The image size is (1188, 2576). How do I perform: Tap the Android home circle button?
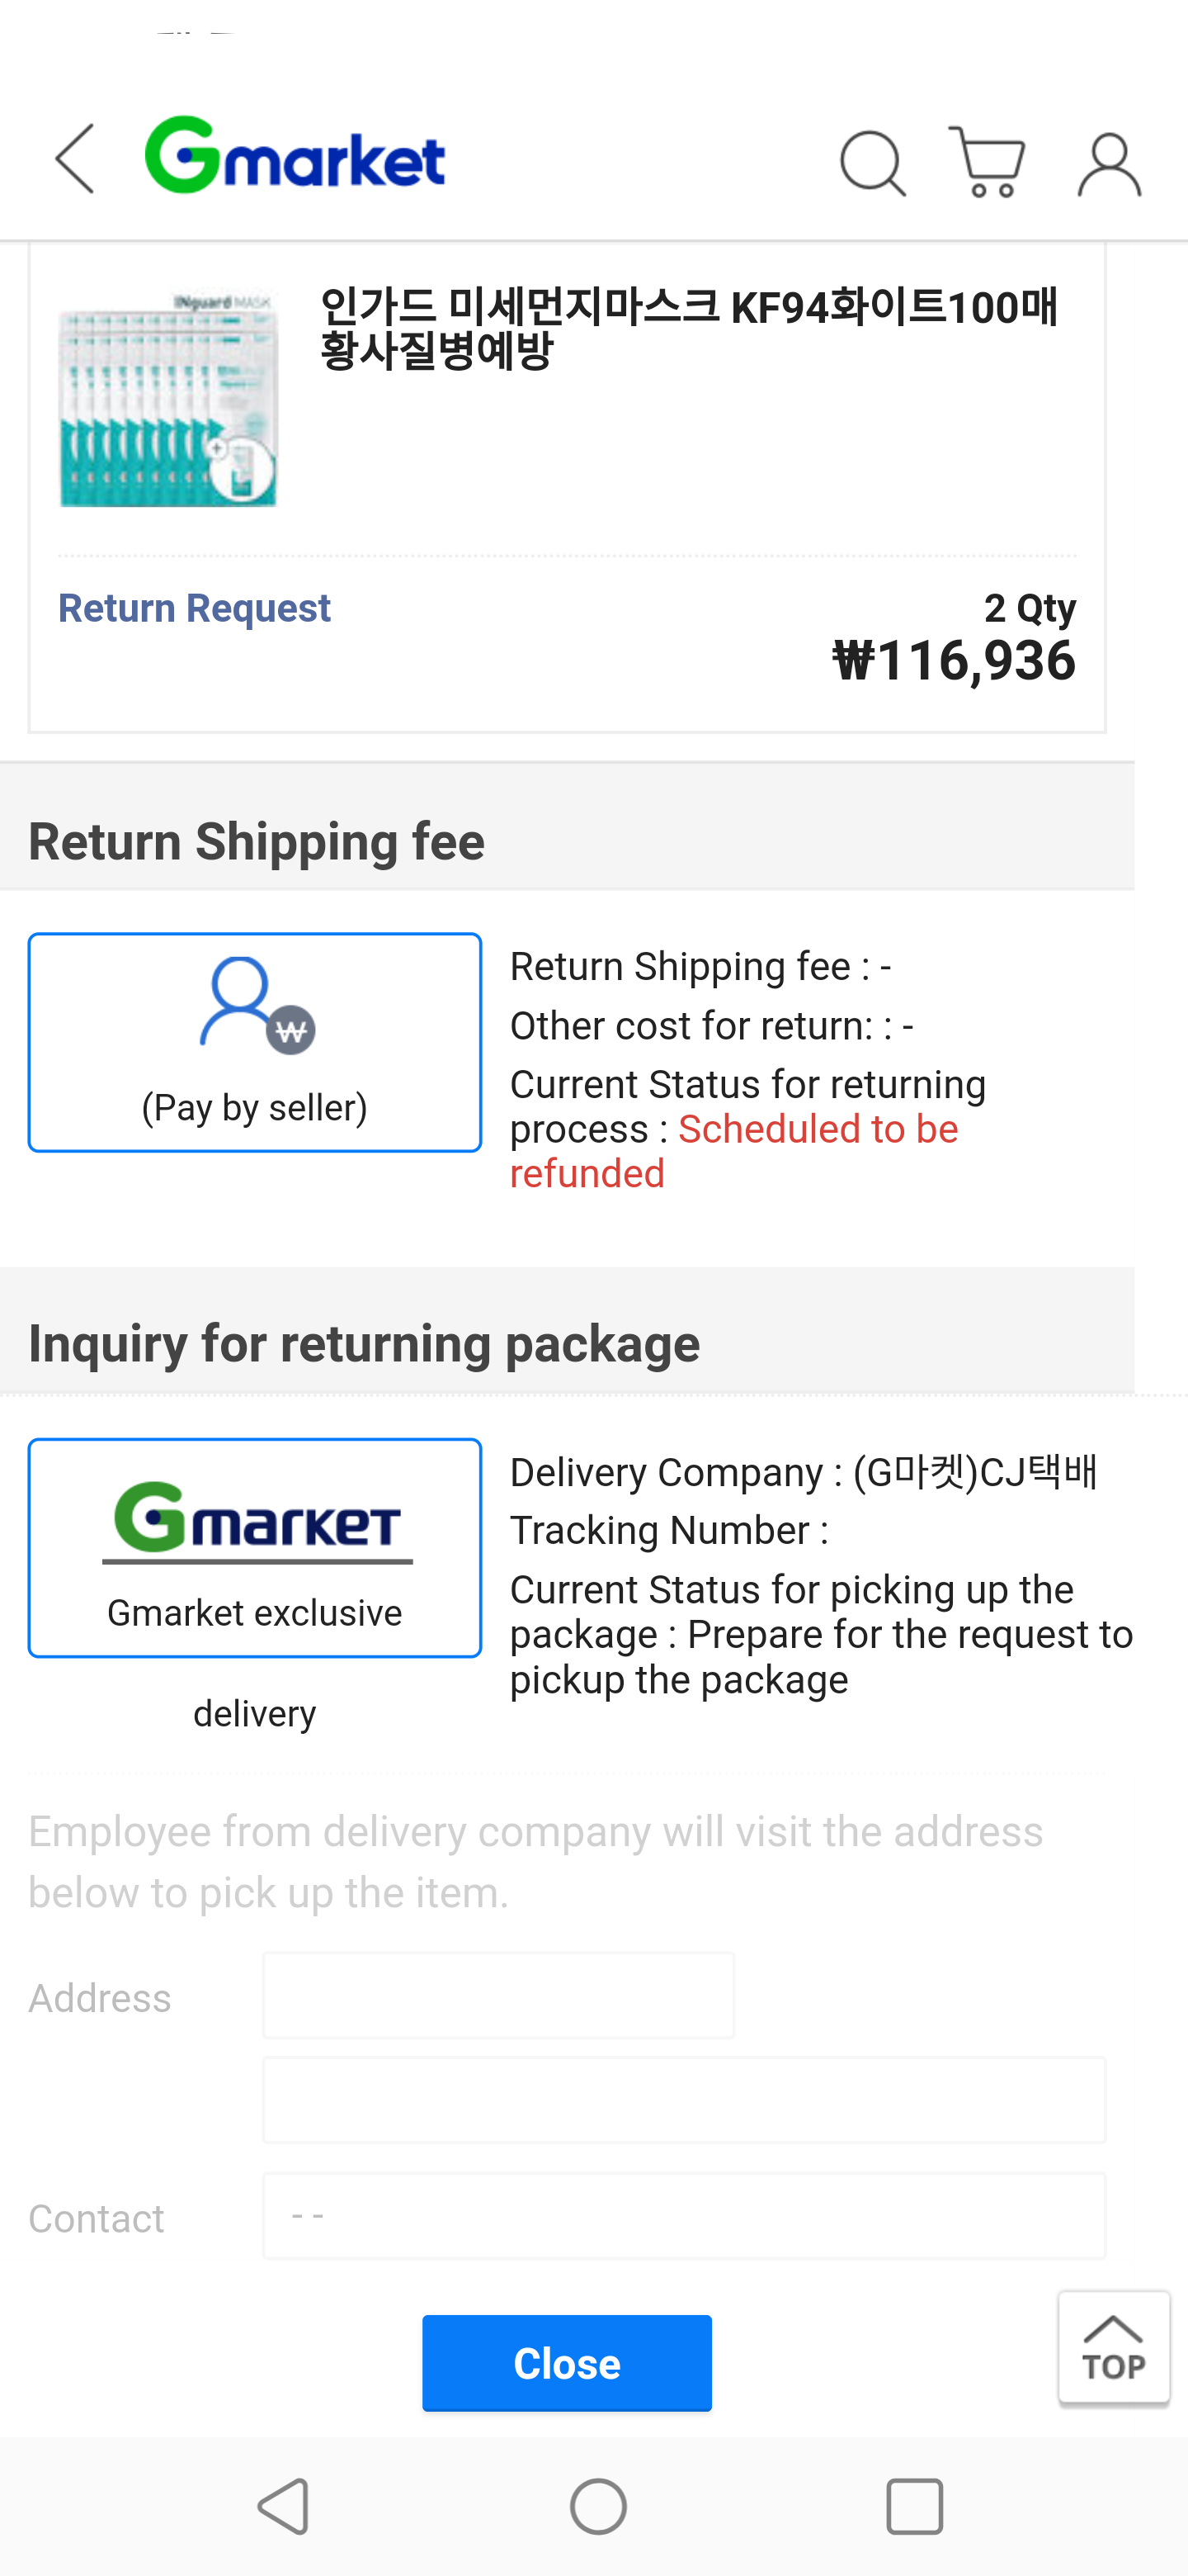point(598,2506)
